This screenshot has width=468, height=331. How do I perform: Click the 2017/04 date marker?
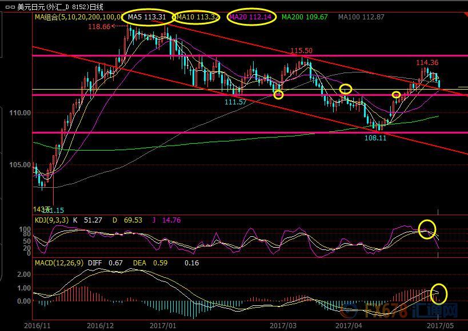tap(349, 325)
